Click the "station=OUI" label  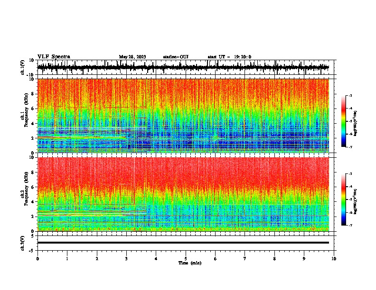[x=176, y=57]
